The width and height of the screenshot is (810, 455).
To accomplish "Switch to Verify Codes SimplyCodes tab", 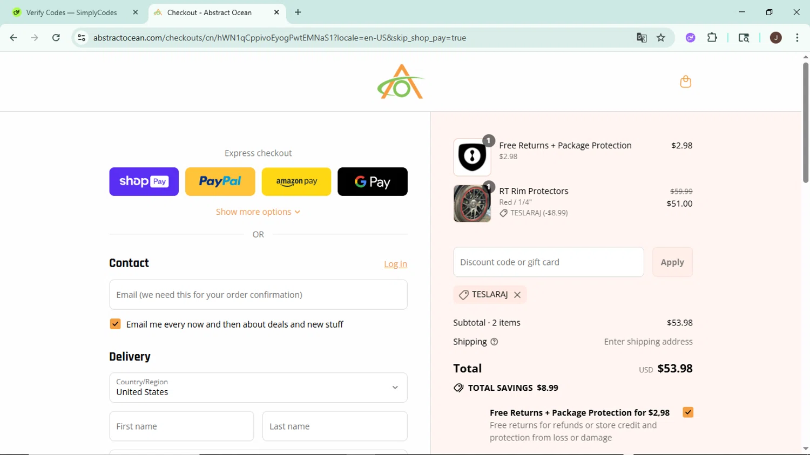I will tap(71, 12).
